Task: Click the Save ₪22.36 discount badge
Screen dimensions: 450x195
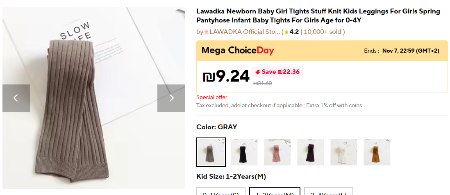Action: click(x=277, y=72)
